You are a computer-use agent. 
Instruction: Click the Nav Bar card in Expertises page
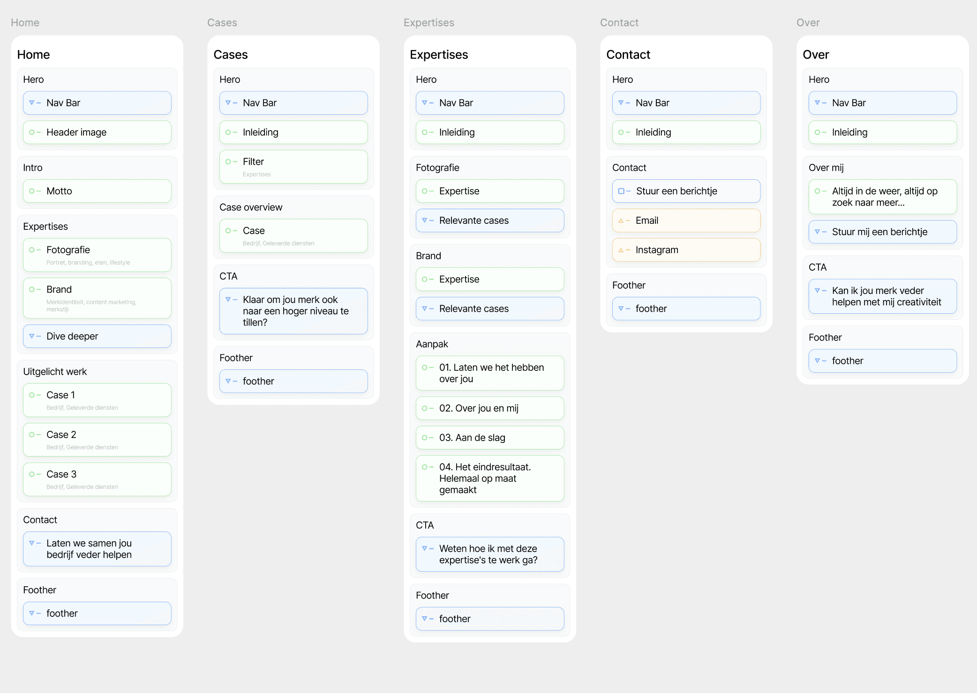point(489,103)
